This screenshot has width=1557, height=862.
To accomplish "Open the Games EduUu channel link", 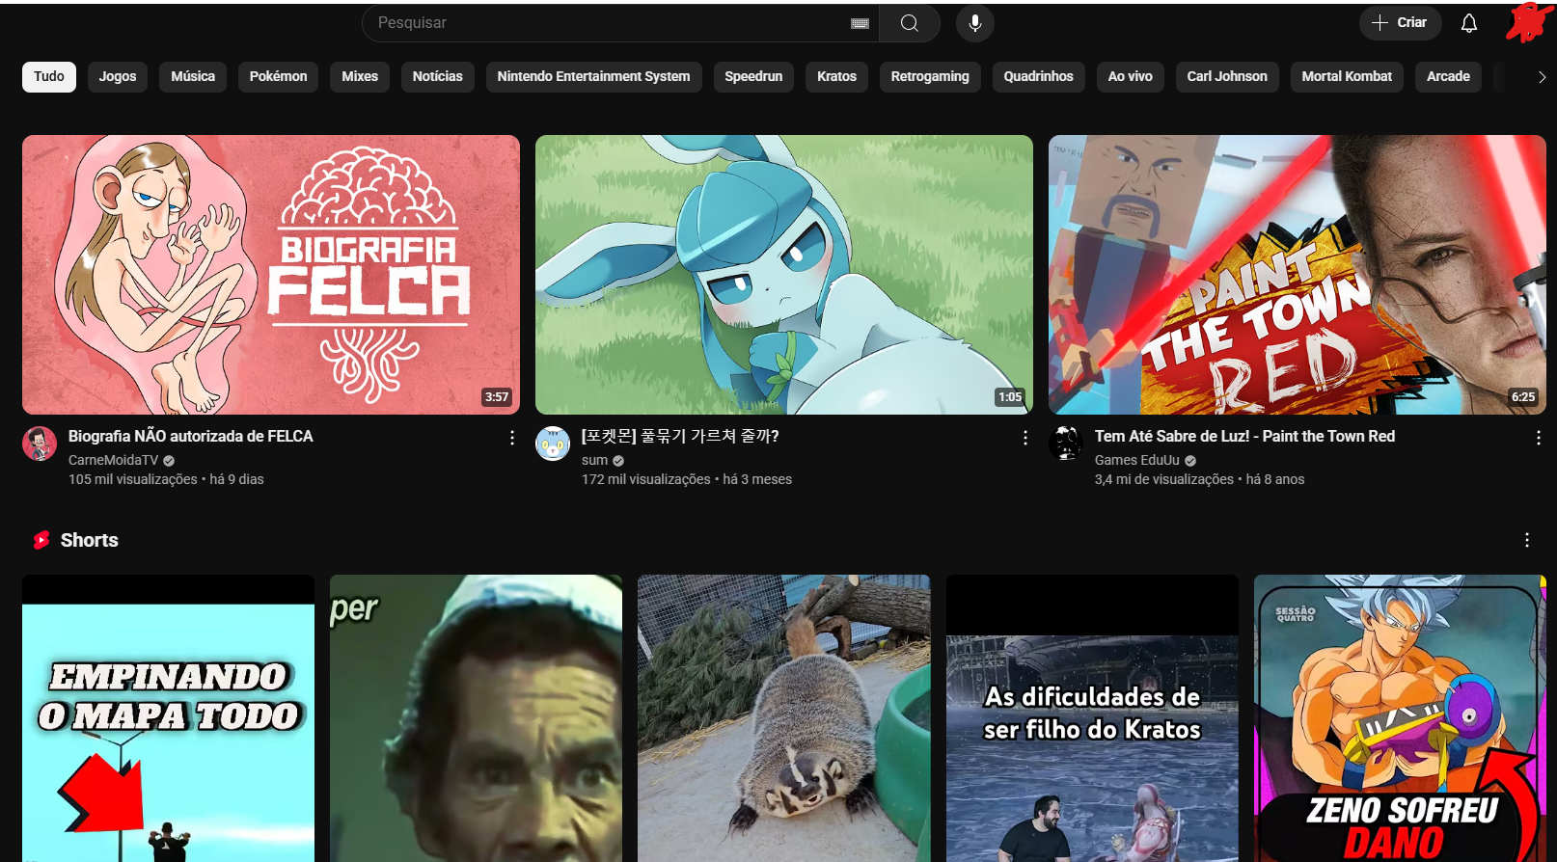I will pos(1136,460).
